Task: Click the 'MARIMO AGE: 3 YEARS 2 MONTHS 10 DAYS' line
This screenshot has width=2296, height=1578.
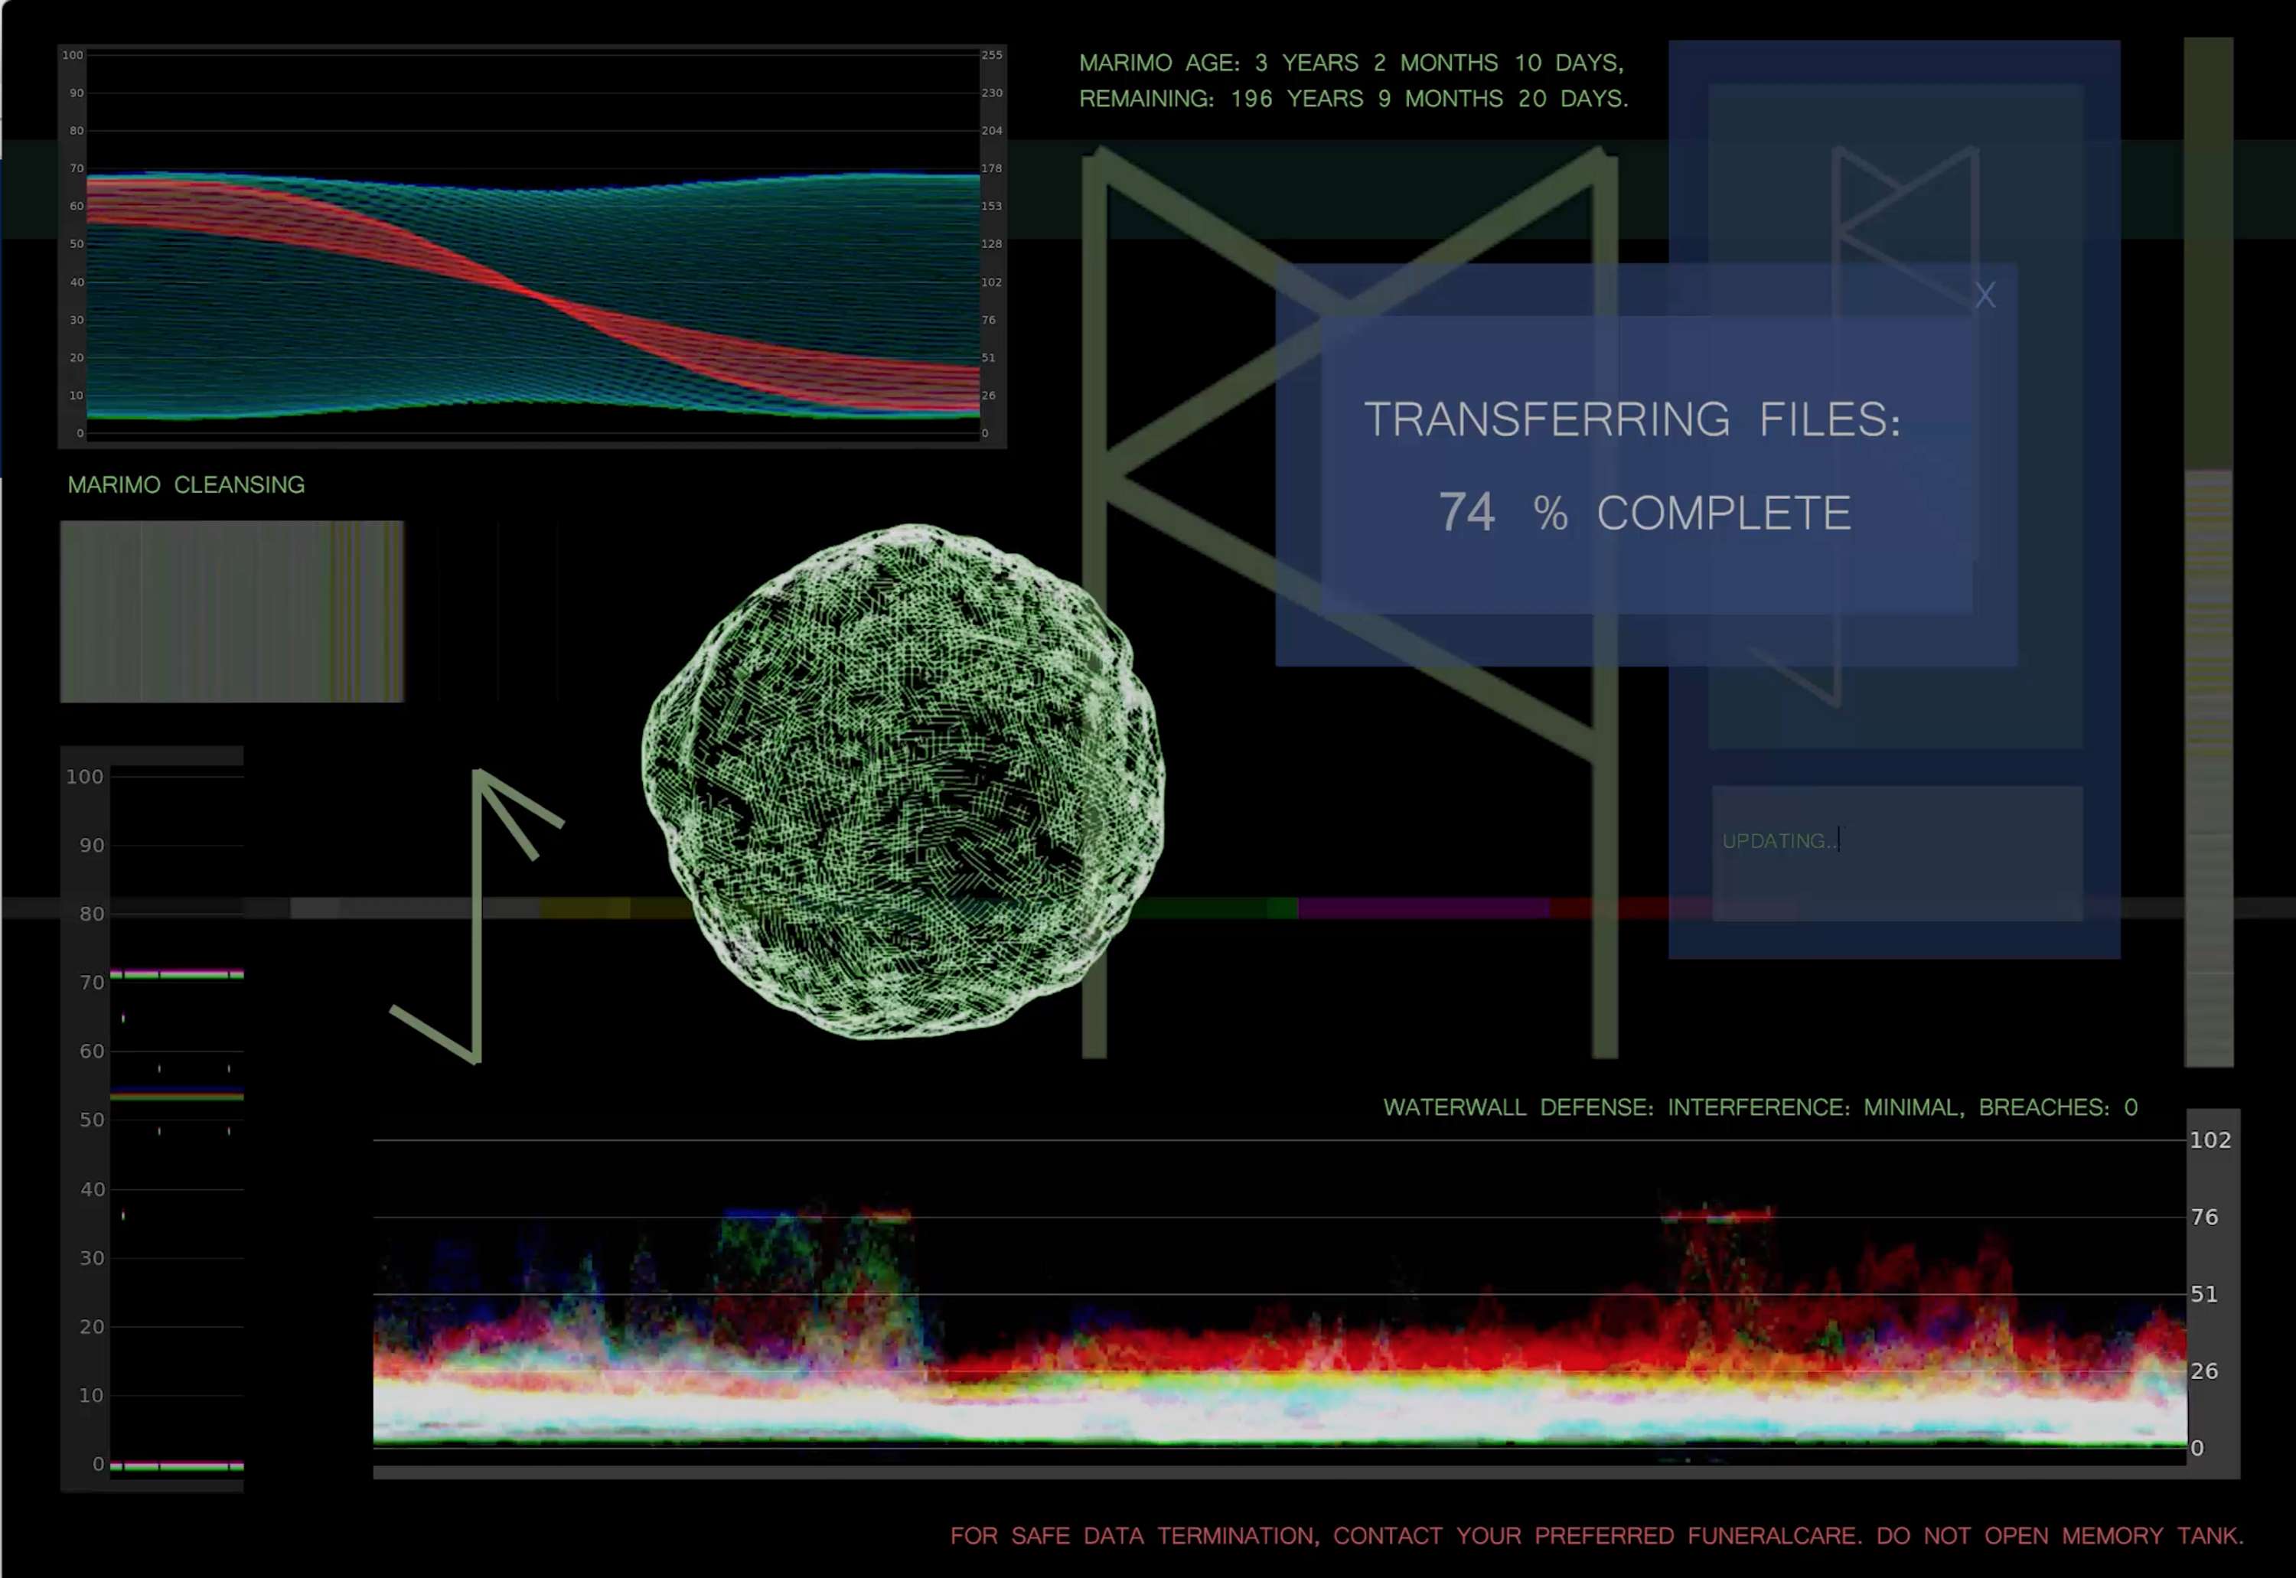Action: (x=1351, y=62)
